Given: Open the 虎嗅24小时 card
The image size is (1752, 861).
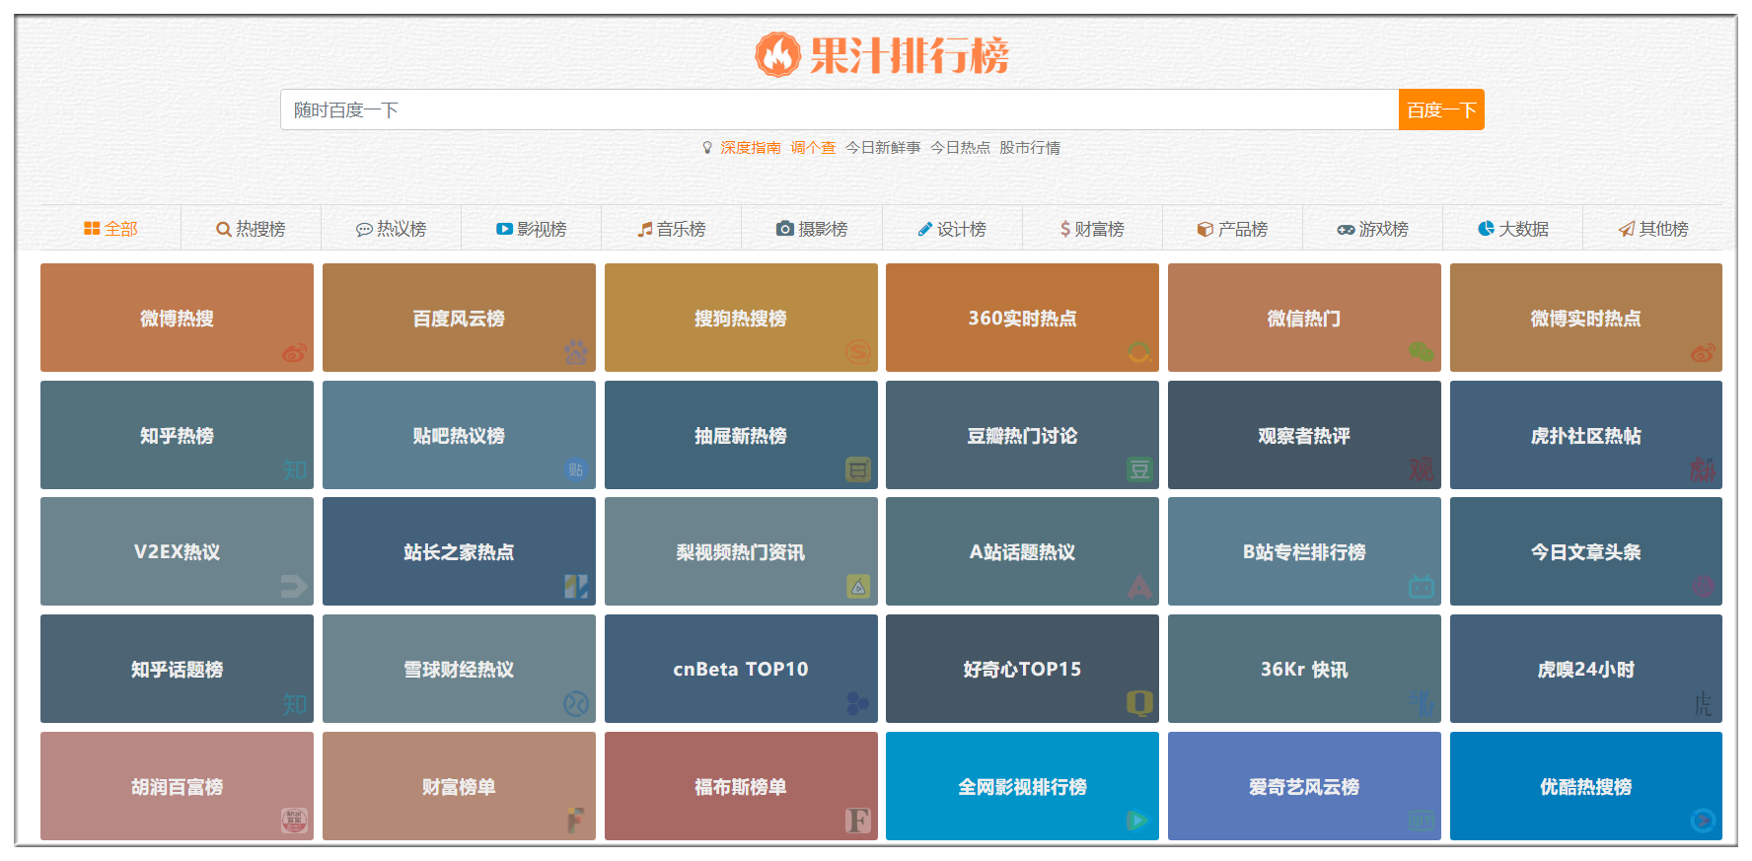Looking at the screenshot, I should click(x=1586, y=669).
